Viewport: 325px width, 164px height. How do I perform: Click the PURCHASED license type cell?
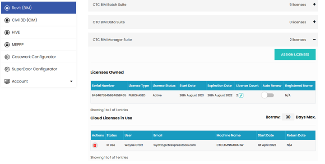pyautogui.click(x=137, y=96)
